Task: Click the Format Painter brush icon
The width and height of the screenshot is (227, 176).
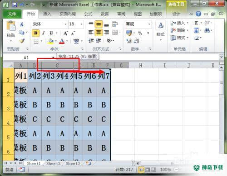Action: coord(22,41)
